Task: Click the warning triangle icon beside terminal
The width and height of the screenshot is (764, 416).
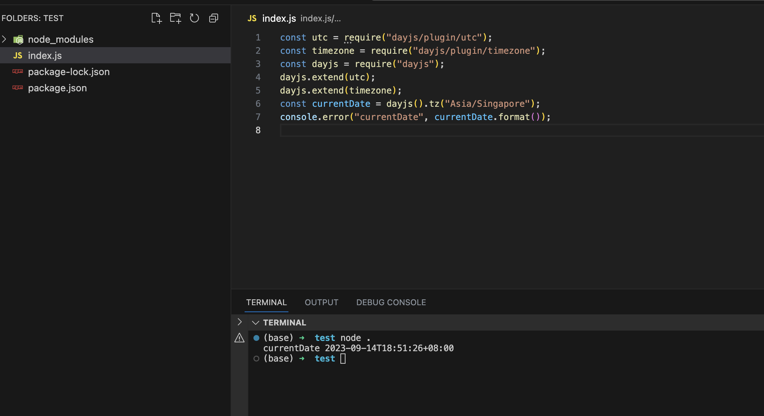Action: click(x=239, y=338)
